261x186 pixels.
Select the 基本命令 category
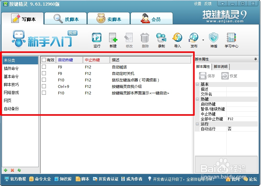[x=20, y=76]
